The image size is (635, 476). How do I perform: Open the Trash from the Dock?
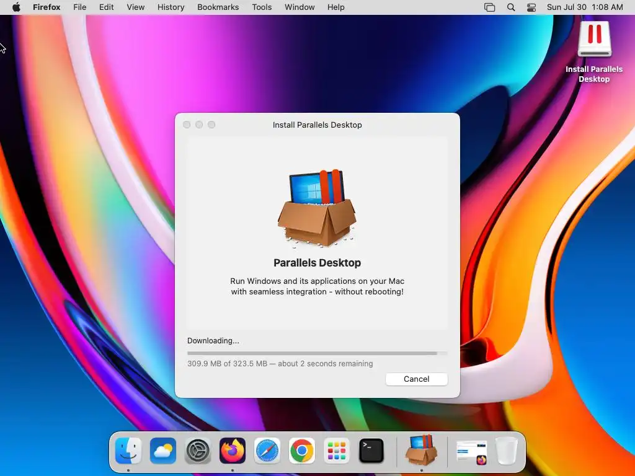(507, 451)
